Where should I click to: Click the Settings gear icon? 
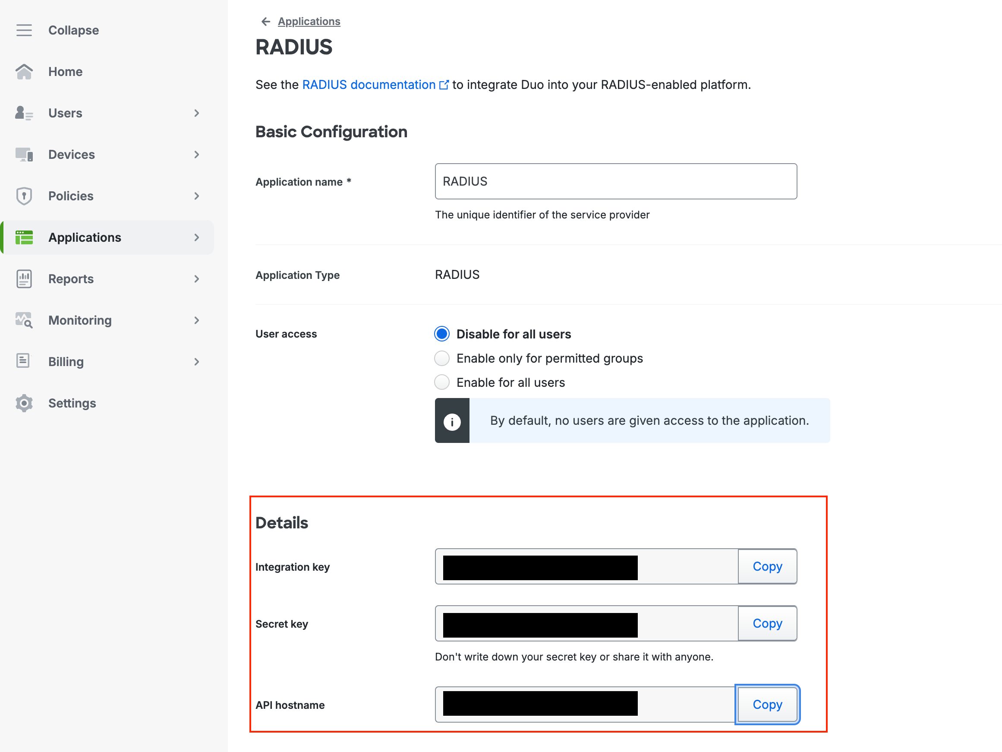(24, 403)
